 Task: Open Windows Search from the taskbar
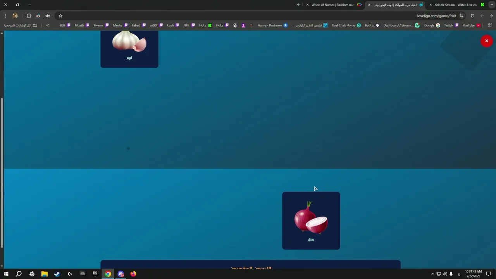pos(19,274)
